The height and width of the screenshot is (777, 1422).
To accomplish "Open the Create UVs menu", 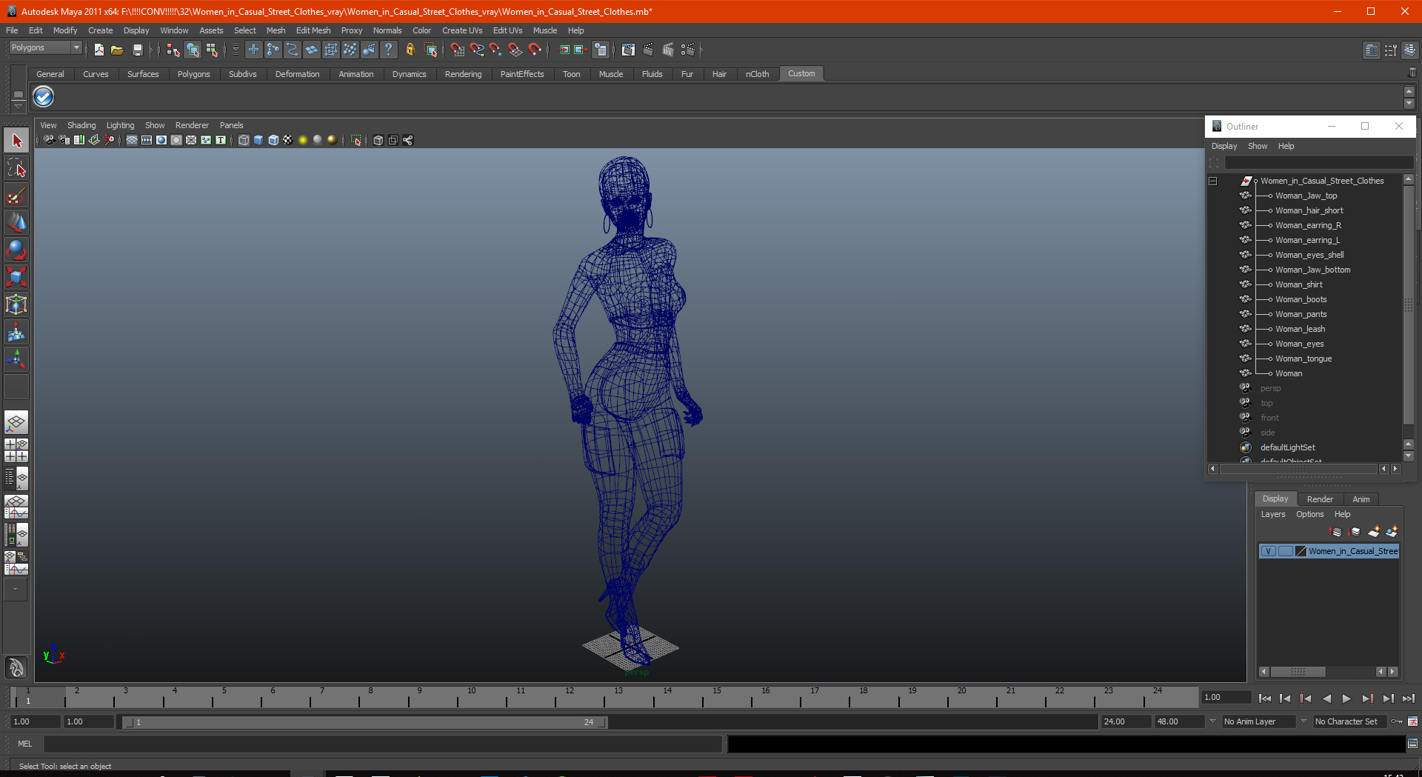I will pyautogui.click(x=462, y=30).
